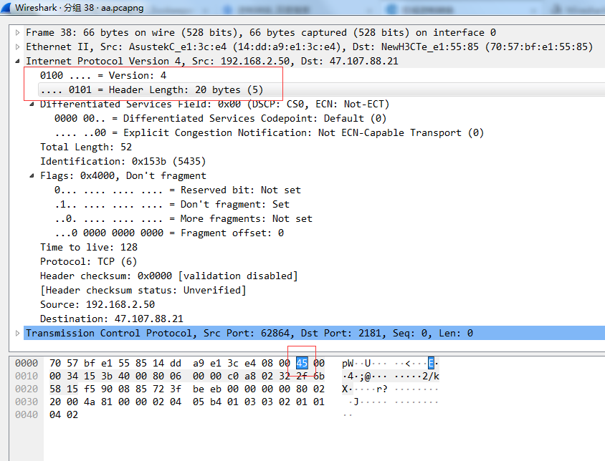
Task: Select 'Reserved bit: Not set' row
Action: click(178, 190)
